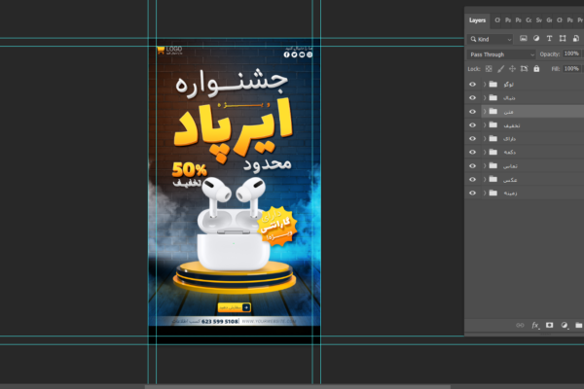This screenshot has width=584, height=389.
Task: Click lock image pixels brush icon
Action: click(501, 69)
